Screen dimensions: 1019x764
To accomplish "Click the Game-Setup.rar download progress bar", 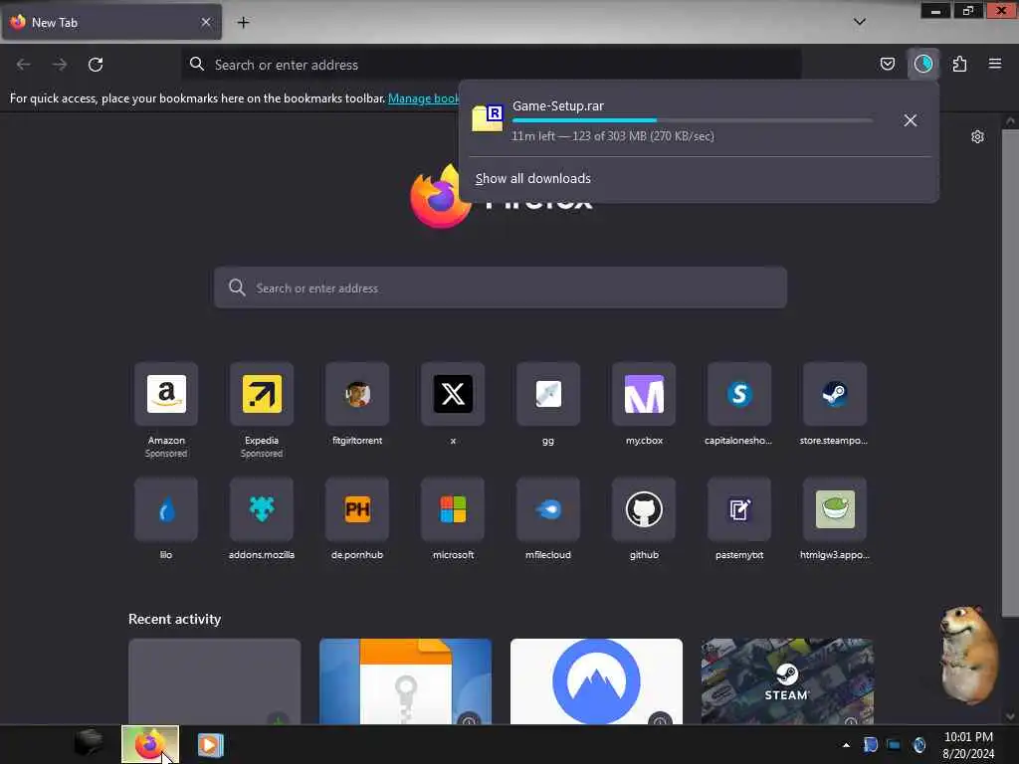I will (x=693, y=120).
